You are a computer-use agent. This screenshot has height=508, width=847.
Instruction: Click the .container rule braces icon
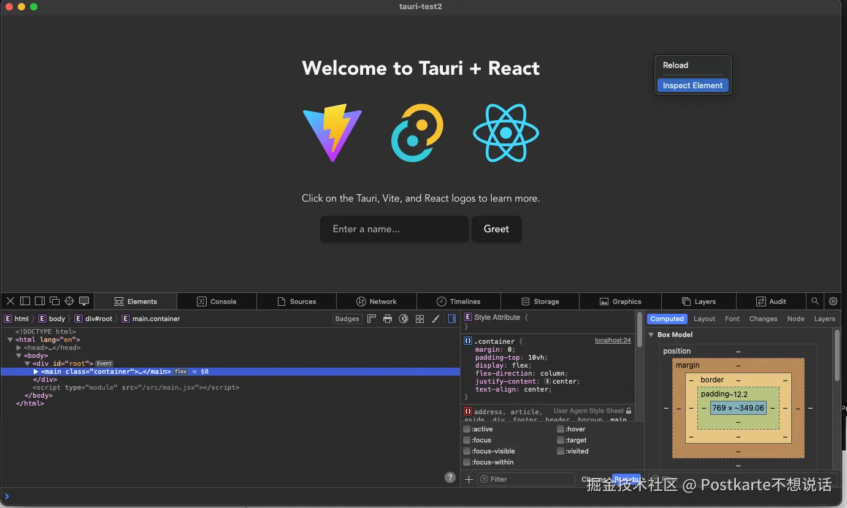(x=468, y=341)
